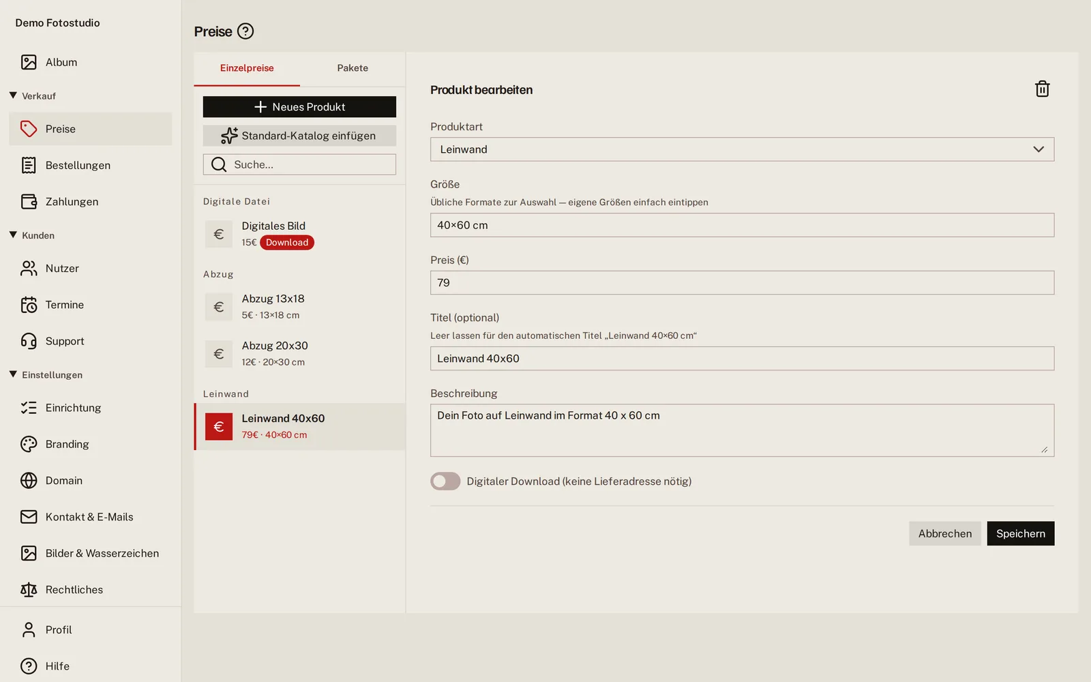Click the Größe field with 40×60 cm
The image size is (1091, 682).
pyautogui.click(x=742, y=225)
